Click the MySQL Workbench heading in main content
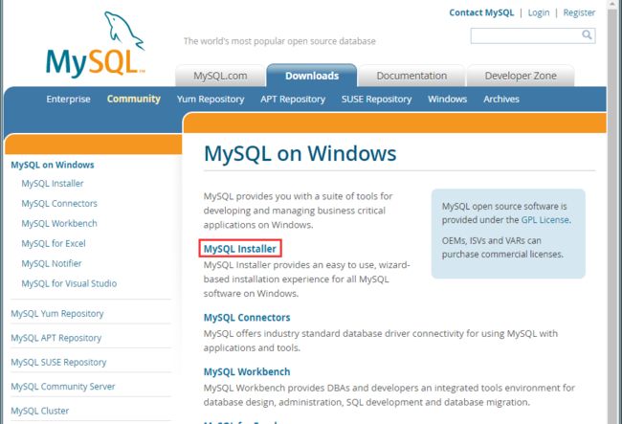 click(x=247, y=371)
